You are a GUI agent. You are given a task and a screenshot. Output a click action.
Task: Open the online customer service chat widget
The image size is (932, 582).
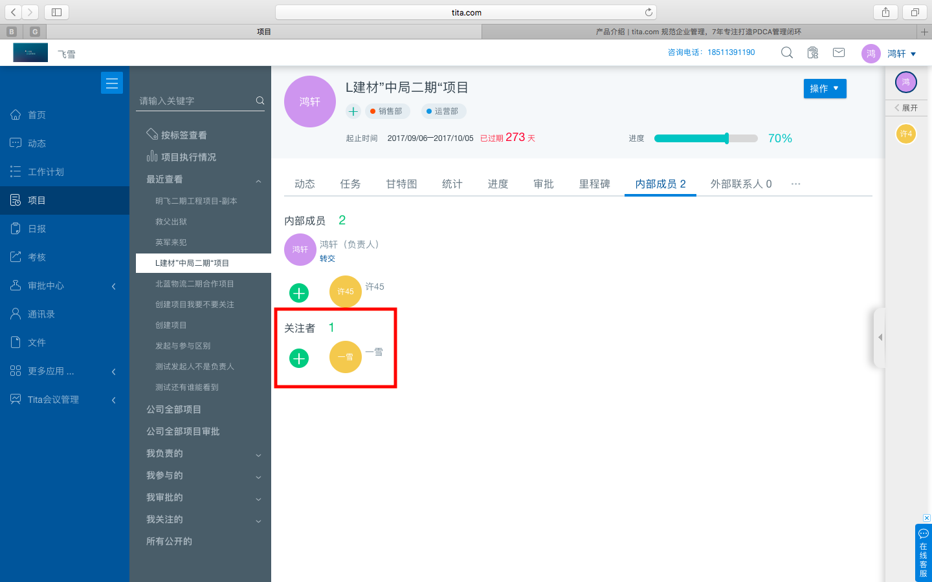924,553
